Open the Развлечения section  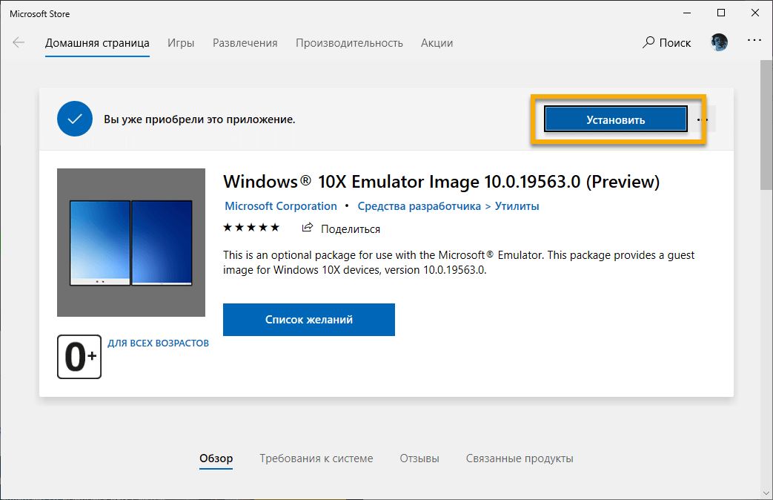pos(245,42)
